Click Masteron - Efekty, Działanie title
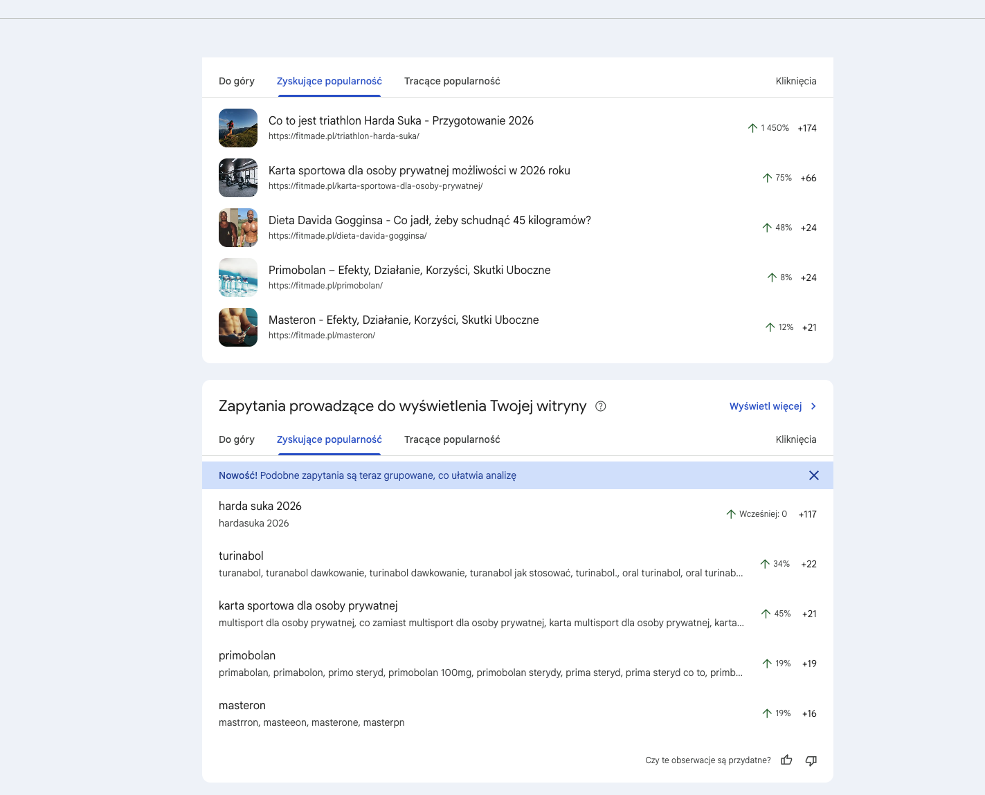Screen dimensions: 985x795 click(x=404, y=320)
